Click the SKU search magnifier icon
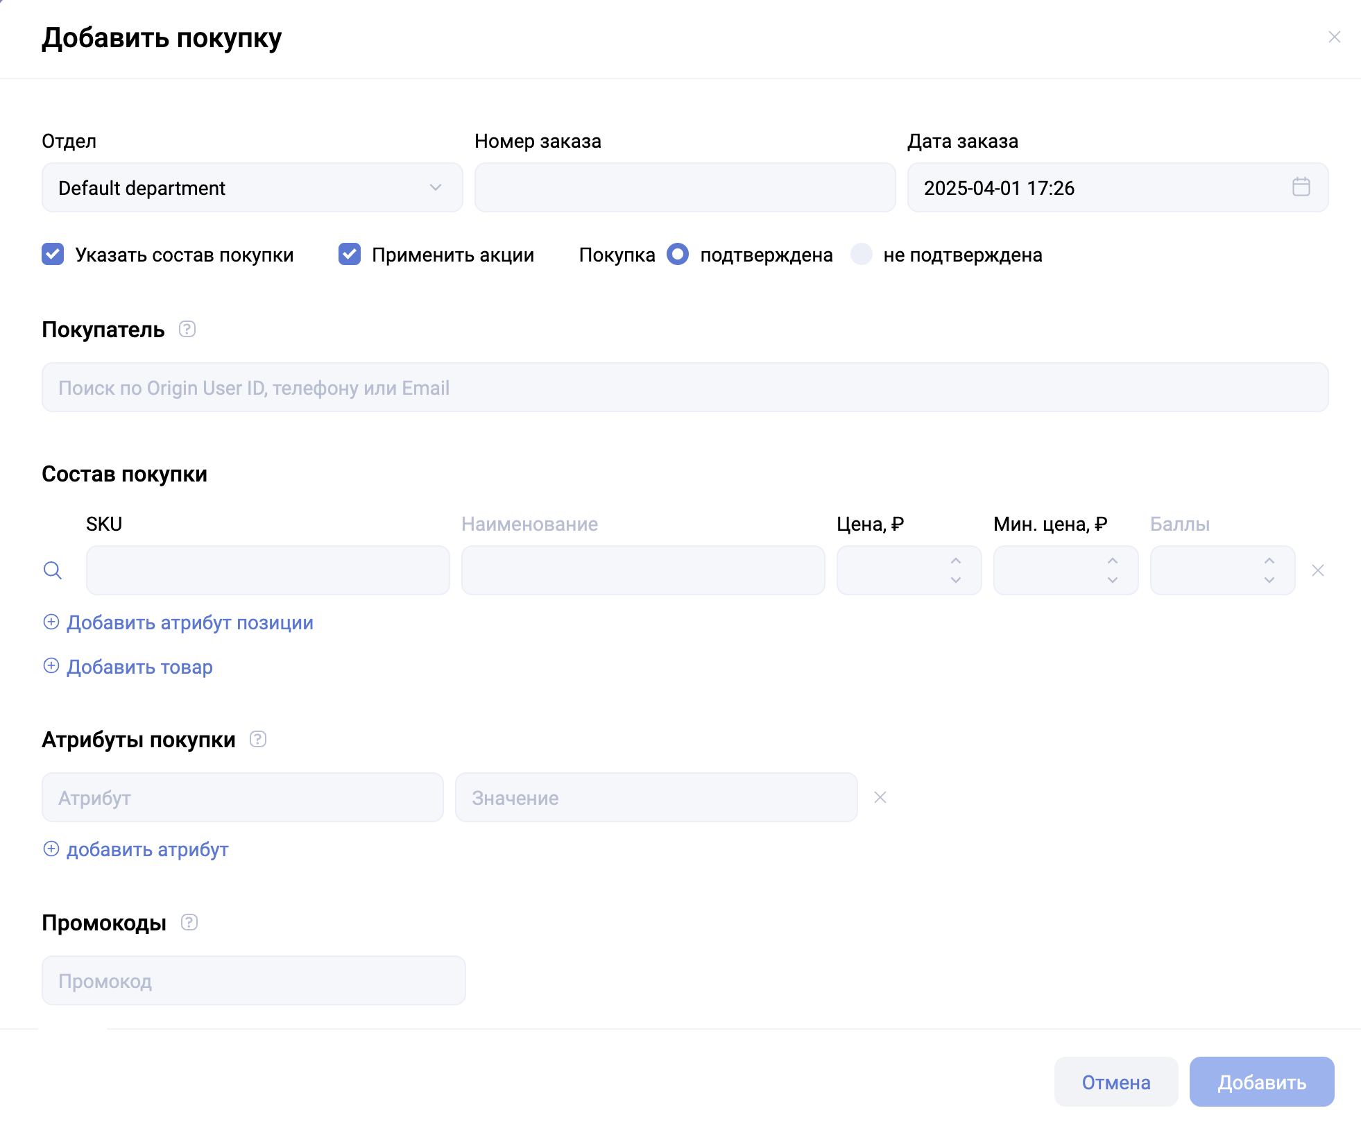 pyautogui.click(x=53, y=570)
